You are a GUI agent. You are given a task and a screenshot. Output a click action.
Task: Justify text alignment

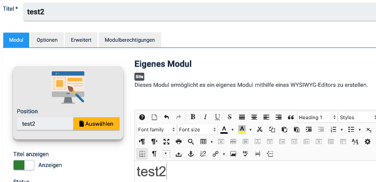pyautogui.click(x=242, y=117)
